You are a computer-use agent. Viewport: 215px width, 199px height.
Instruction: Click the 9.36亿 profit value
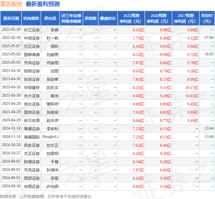[x=166, y=178]
